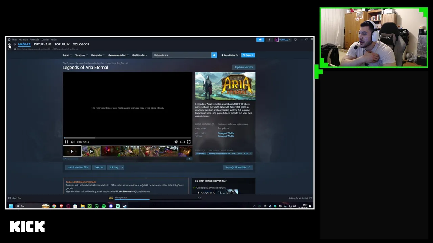The width and height of the screenshot is (433, 243).
Task: Open Spotify from the taskbar
Action: (x=104, y=206)
